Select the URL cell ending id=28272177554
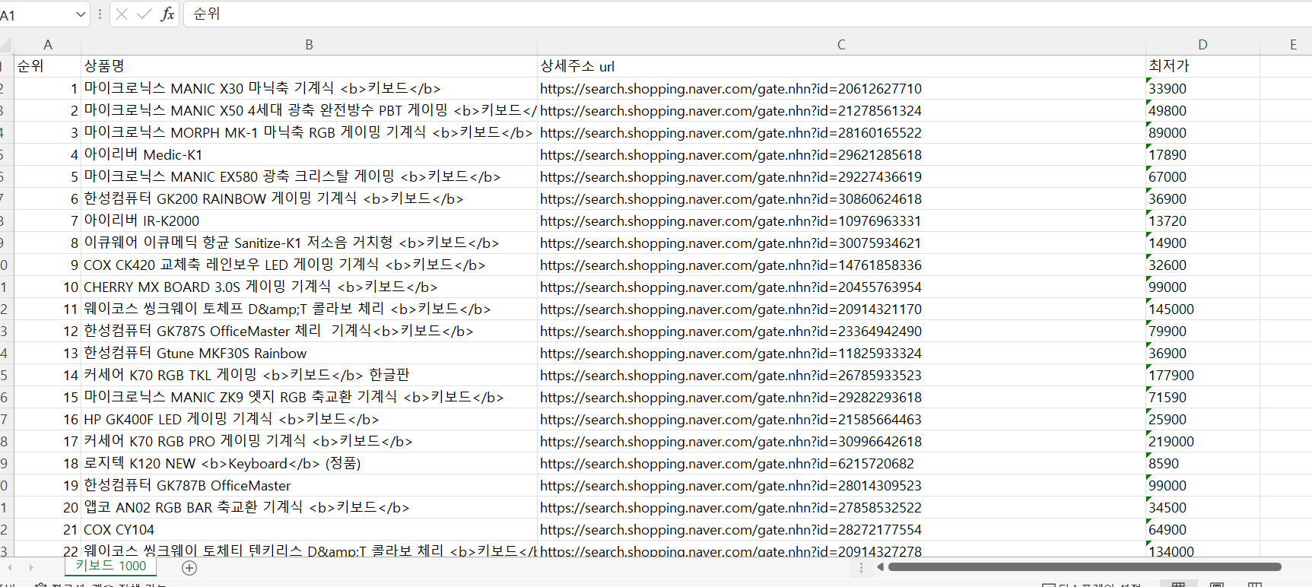Viewport: 1312px width, 587px height. point(841,529)
